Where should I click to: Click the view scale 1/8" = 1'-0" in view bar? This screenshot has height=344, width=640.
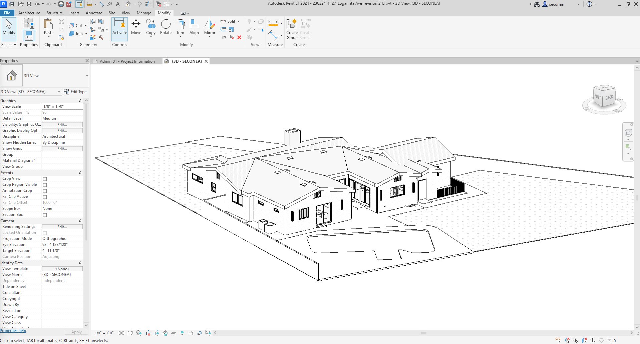[x=104, y=333]
